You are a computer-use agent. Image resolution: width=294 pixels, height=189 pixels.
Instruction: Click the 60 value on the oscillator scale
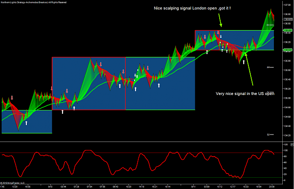pos(286,162)
